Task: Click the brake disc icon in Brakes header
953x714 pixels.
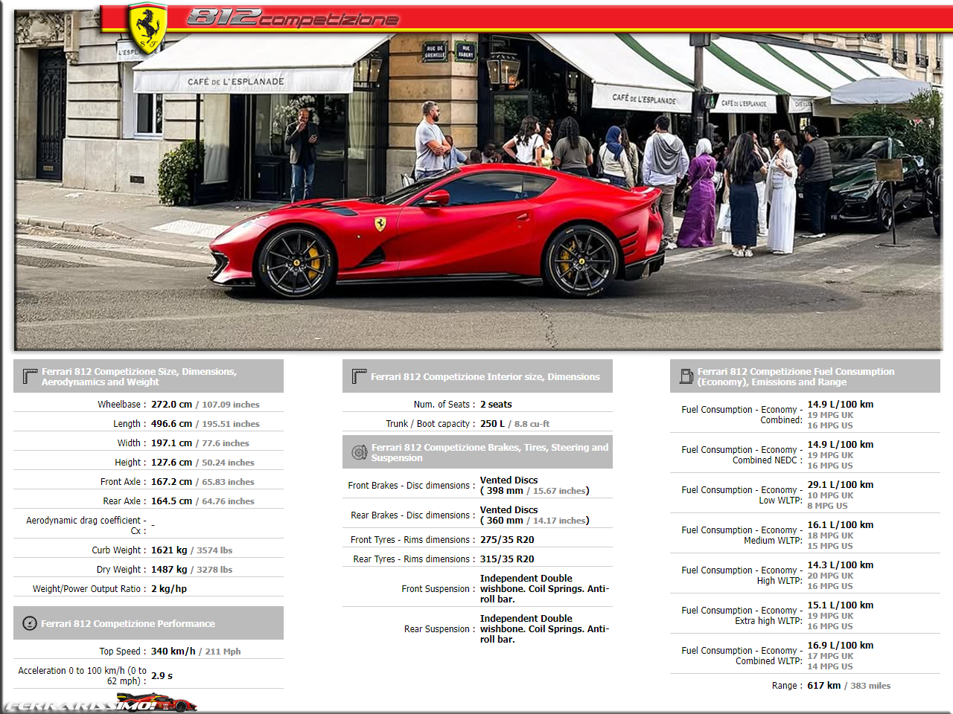Action: (359, 452)
